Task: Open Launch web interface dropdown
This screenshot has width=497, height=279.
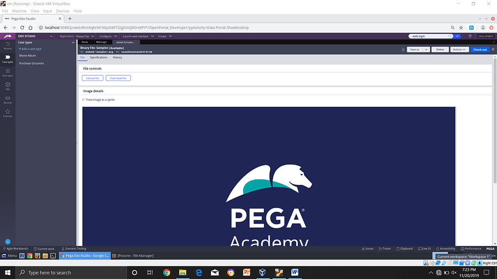Action: (138, 36)
